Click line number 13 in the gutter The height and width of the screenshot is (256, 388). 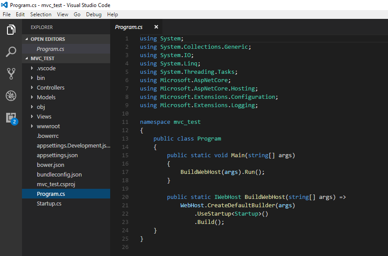[125, 139]
